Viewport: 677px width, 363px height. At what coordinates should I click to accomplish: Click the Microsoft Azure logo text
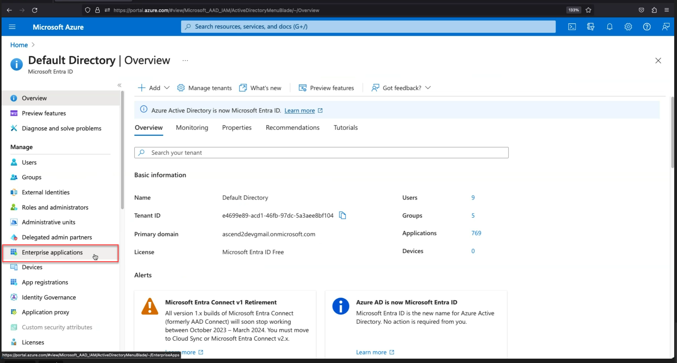click(58, 27)
